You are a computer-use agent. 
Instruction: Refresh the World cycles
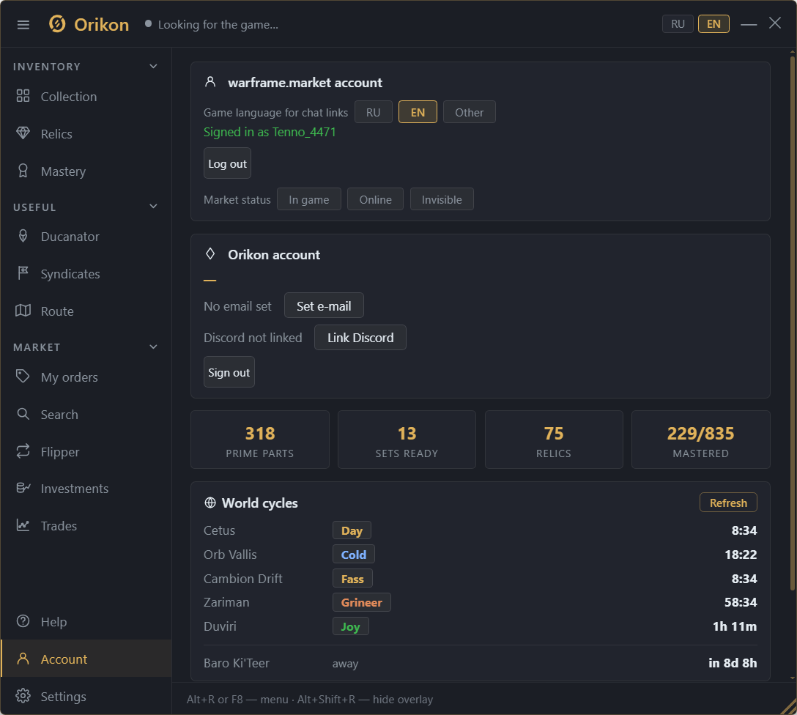pyautogui.click(x=728, y=503)
